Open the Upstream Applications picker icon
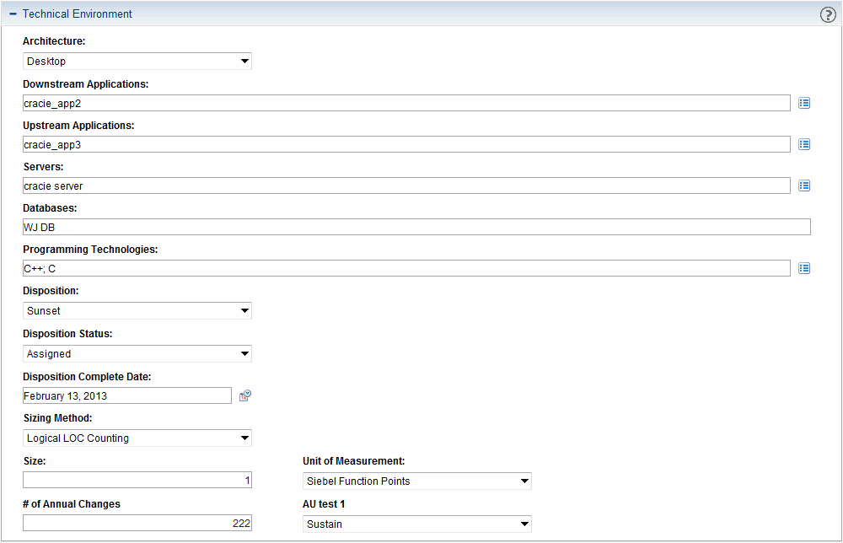Screen dimensions: 843x543 click(804, 144)
